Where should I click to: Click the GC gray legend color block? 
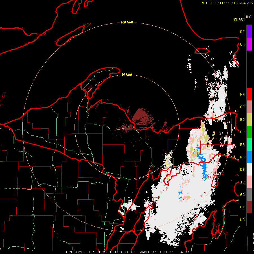point(249,195)
